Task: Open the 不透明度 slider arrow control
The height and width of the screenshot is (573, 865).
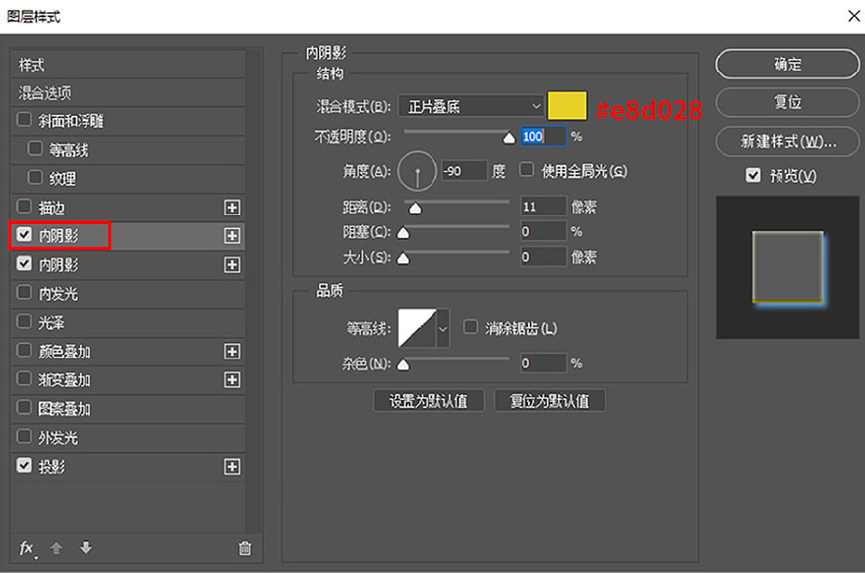Action: tap(510, 138)
